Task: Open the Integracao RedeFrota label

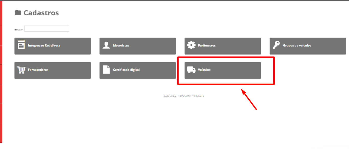Action: (44, 45)
